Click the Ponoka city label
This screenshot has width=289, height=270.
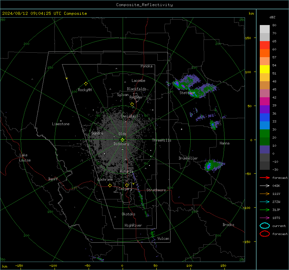point(146,66)
